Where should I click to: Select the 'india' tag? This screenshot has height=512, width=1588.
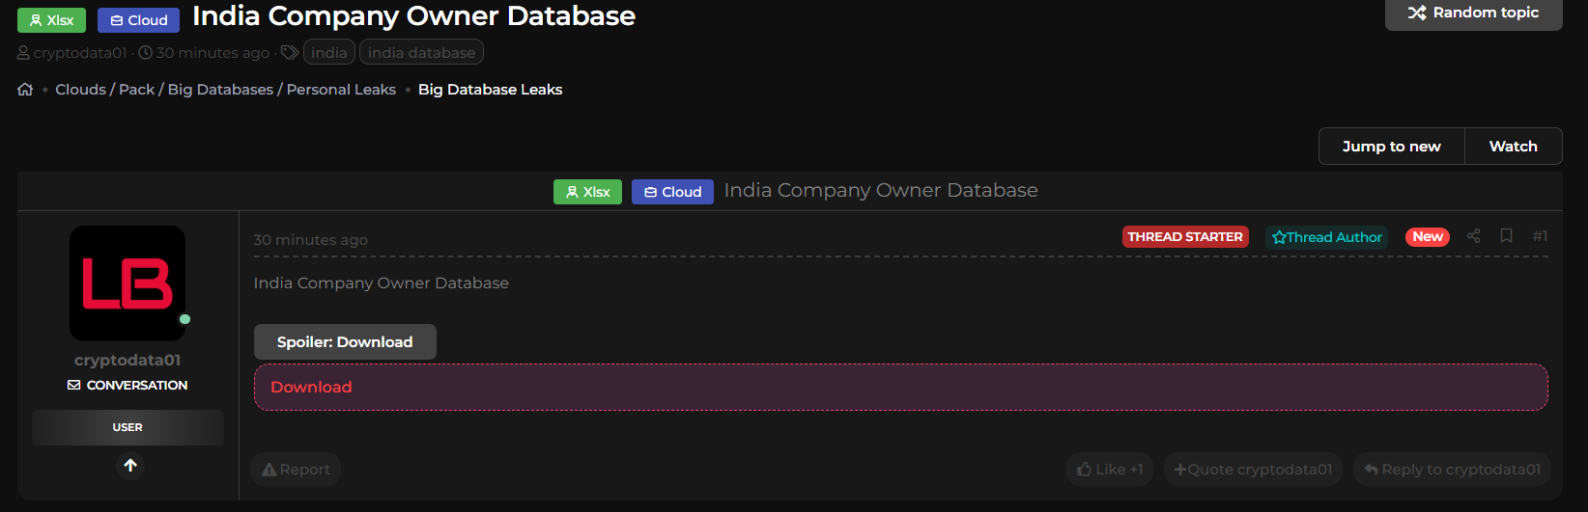[x=328, y=53]
